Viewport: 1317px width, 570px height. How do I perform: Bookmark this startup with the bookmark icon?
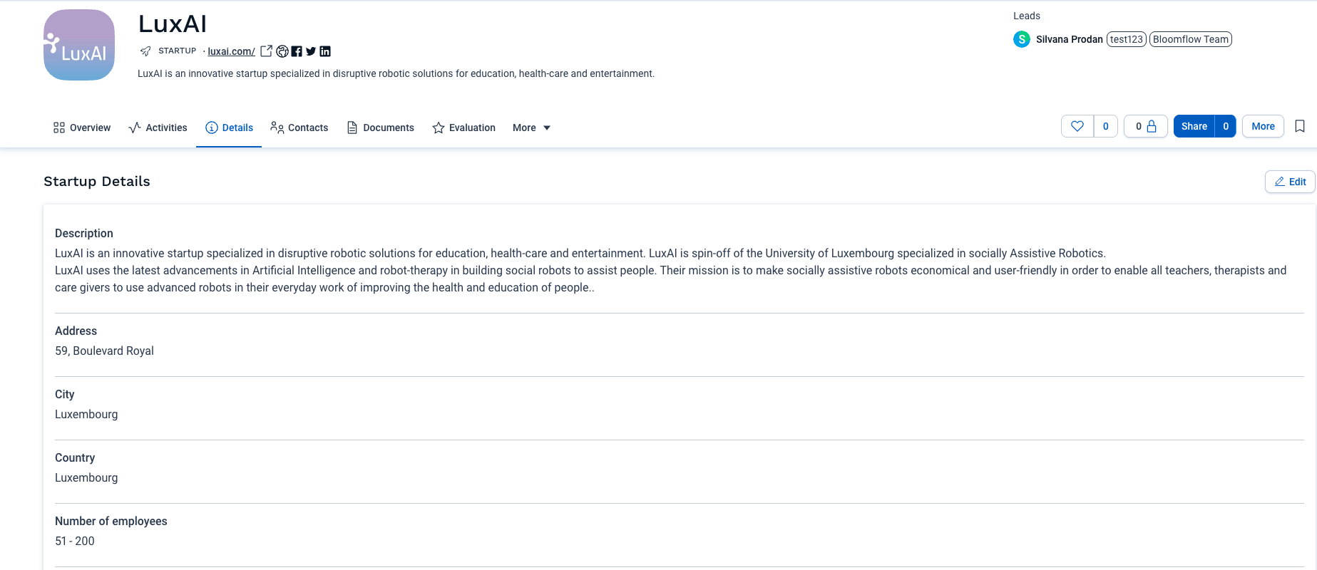pyautogui.click(x=1300, y=126)
